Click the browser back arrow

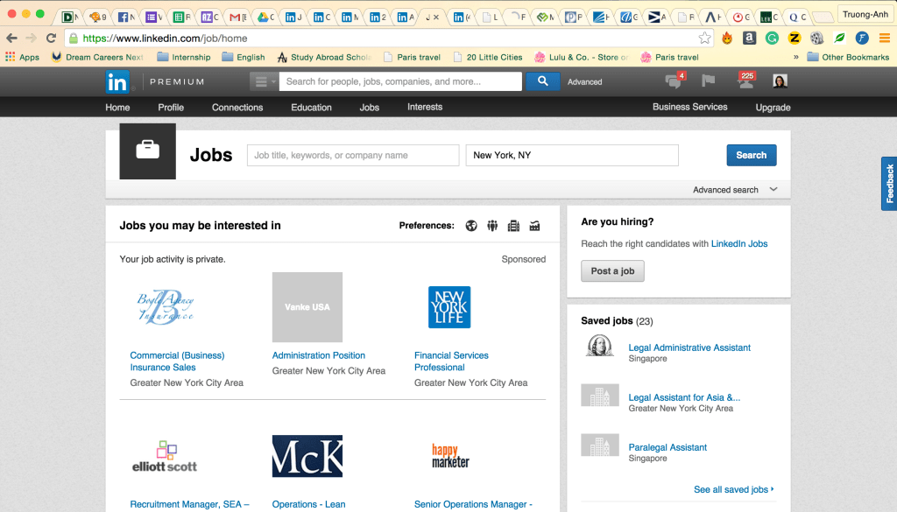coord(11,39)
